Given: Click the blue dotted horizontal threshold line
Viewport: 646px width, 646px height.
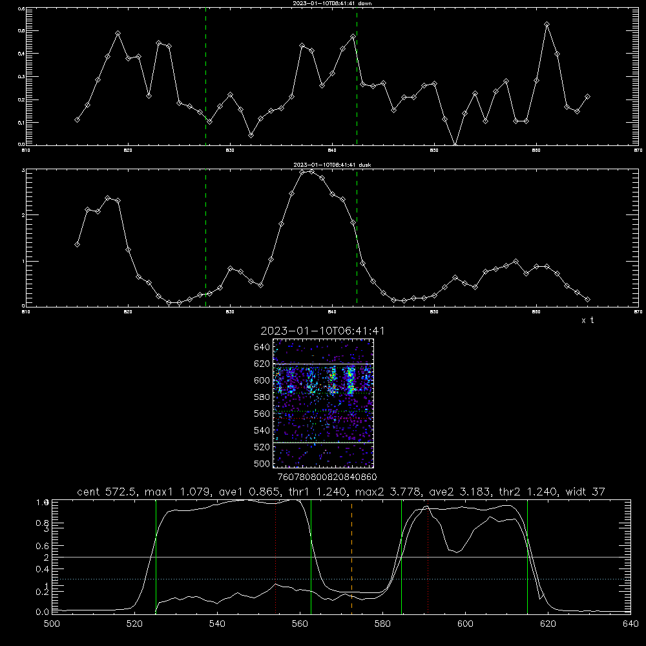Looking at the screenshot, I should tap(341, 579).
